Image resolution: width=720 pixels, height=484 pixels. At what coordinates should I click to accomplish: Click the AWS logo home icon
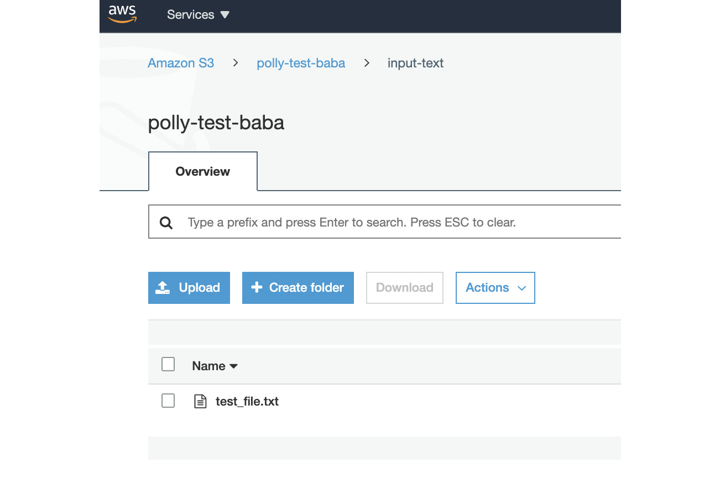(122, 14)
